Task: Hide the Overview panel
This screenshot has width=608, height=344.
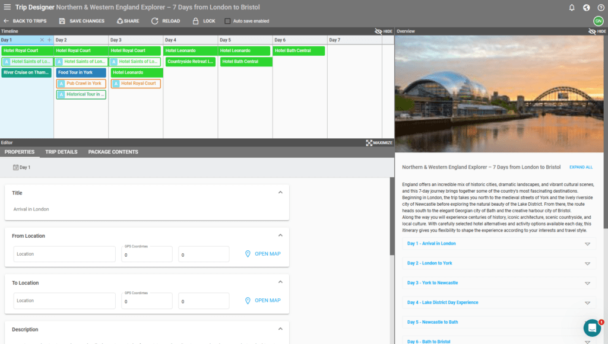Action: 597,31
